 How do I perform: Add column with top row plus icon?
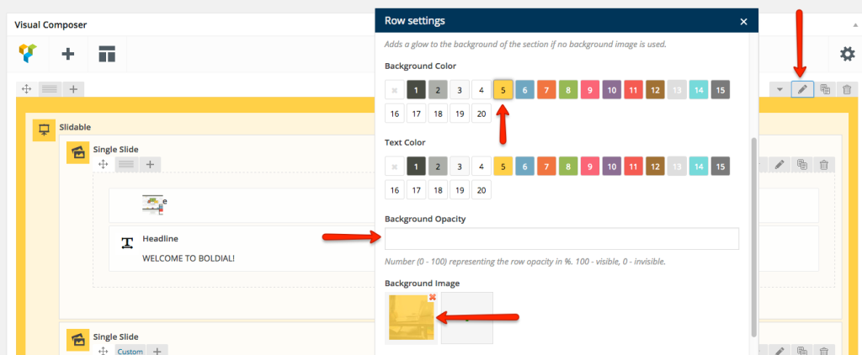click(73, 89)
